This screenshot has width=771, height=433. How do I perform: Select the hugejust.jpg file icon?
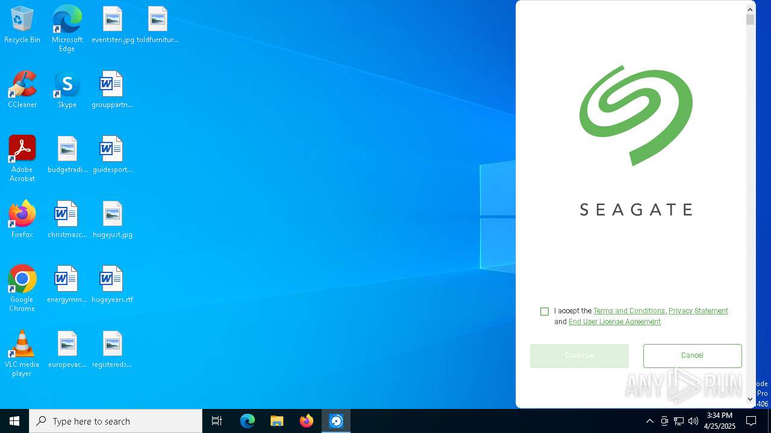click(x=113, y=220)
